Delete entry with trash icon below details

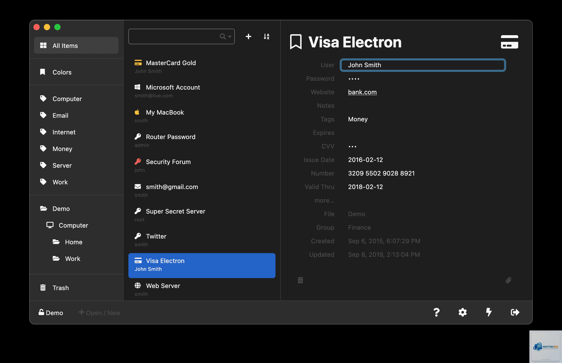tap(300, 280)
